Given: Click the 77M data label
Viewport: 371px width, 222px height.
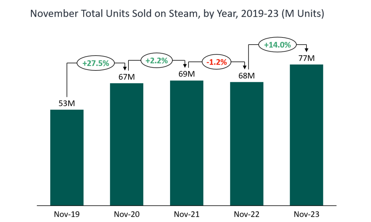Looking at the screenshot, I should click(x=306, y=58).
